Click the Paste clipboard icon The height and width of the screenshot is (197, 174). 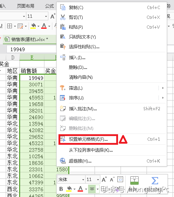pyautogui.click(x=63, y=27)
